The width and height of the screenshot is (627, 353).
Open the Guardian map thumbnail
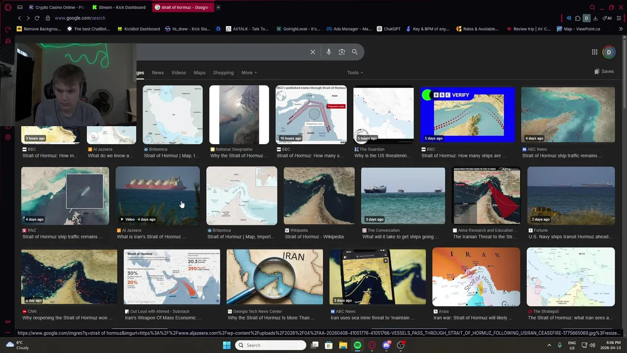tap(384, 115)
